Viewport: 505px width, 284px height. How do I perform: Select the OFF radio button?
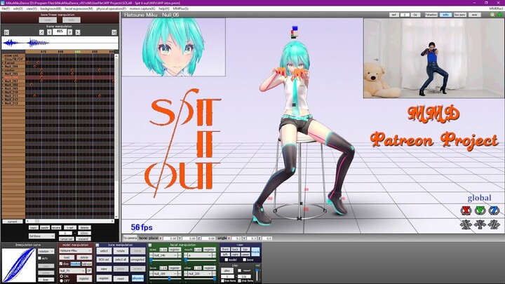pyautogui.click(x=61, y=280)
